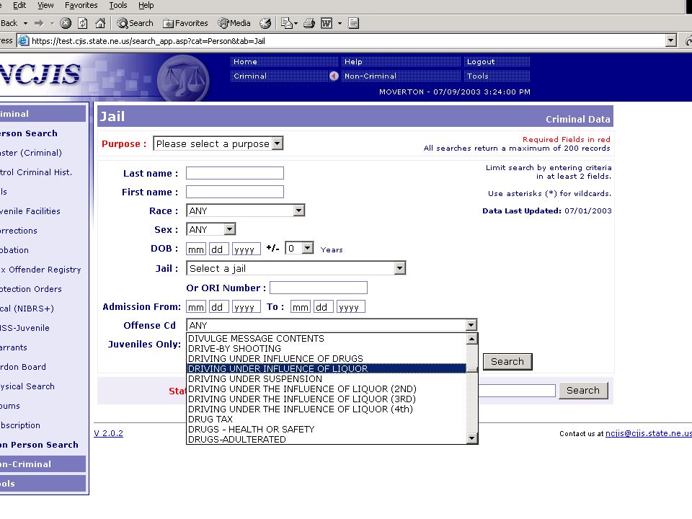Open the Tools menu in menu bar

pos(117,5)
